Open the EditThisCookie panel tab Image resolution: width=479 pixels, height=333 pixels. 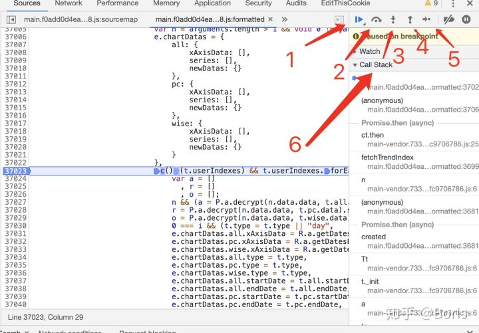tap(345, 3)
